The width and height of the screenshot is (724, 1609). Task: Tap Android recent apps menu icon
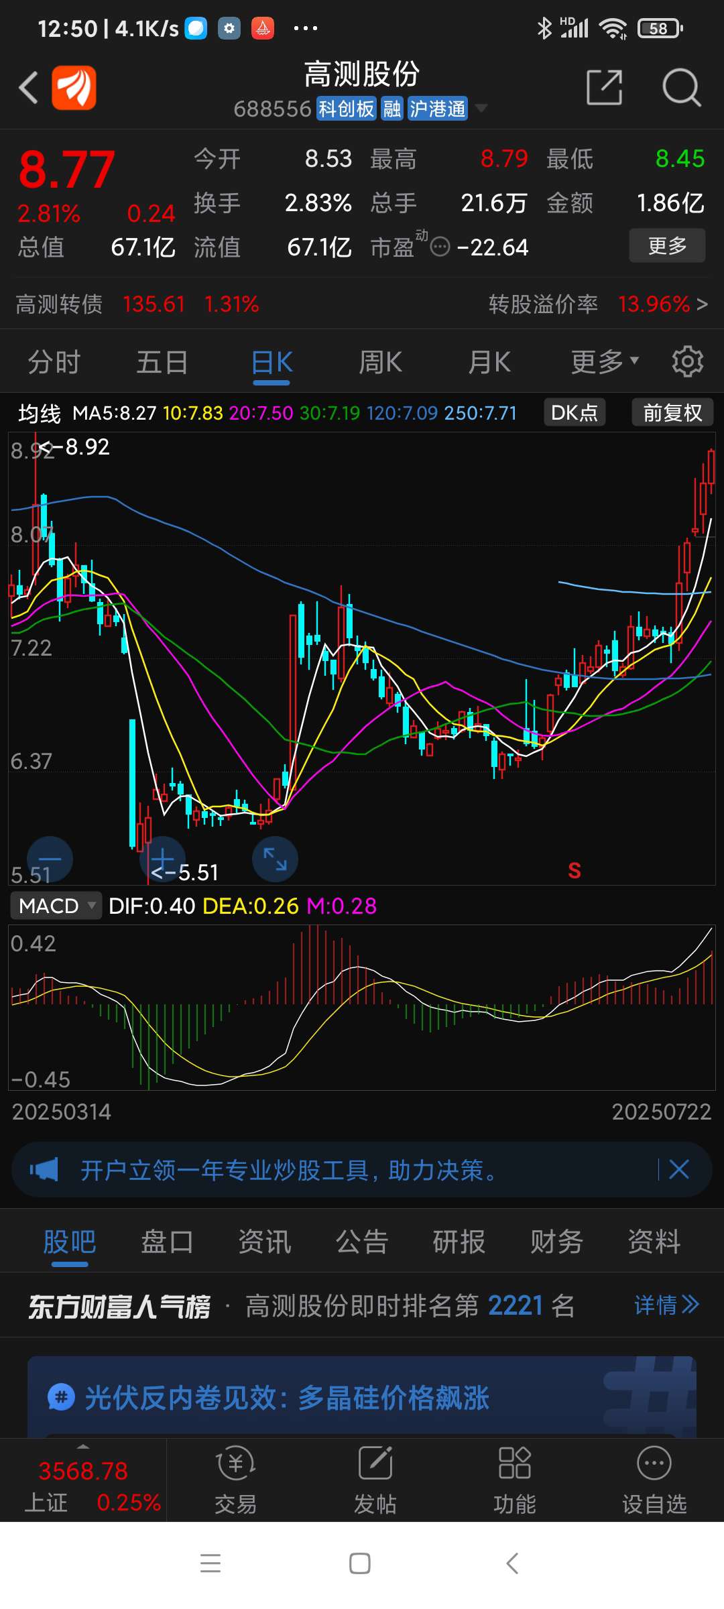click(x=210, y=1563)
